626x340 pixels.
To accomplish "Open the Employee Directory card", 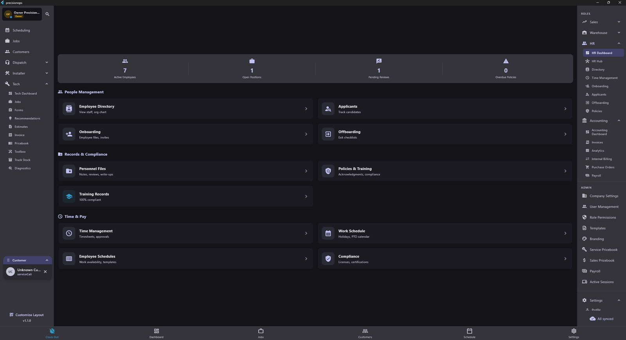I will tap(186, 109).
